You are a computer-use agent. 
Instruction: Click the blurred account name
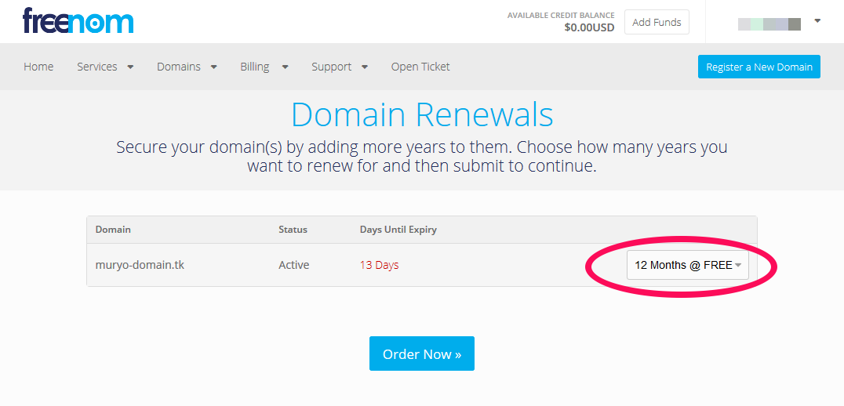pyautogui.click(x=769, y=24)
